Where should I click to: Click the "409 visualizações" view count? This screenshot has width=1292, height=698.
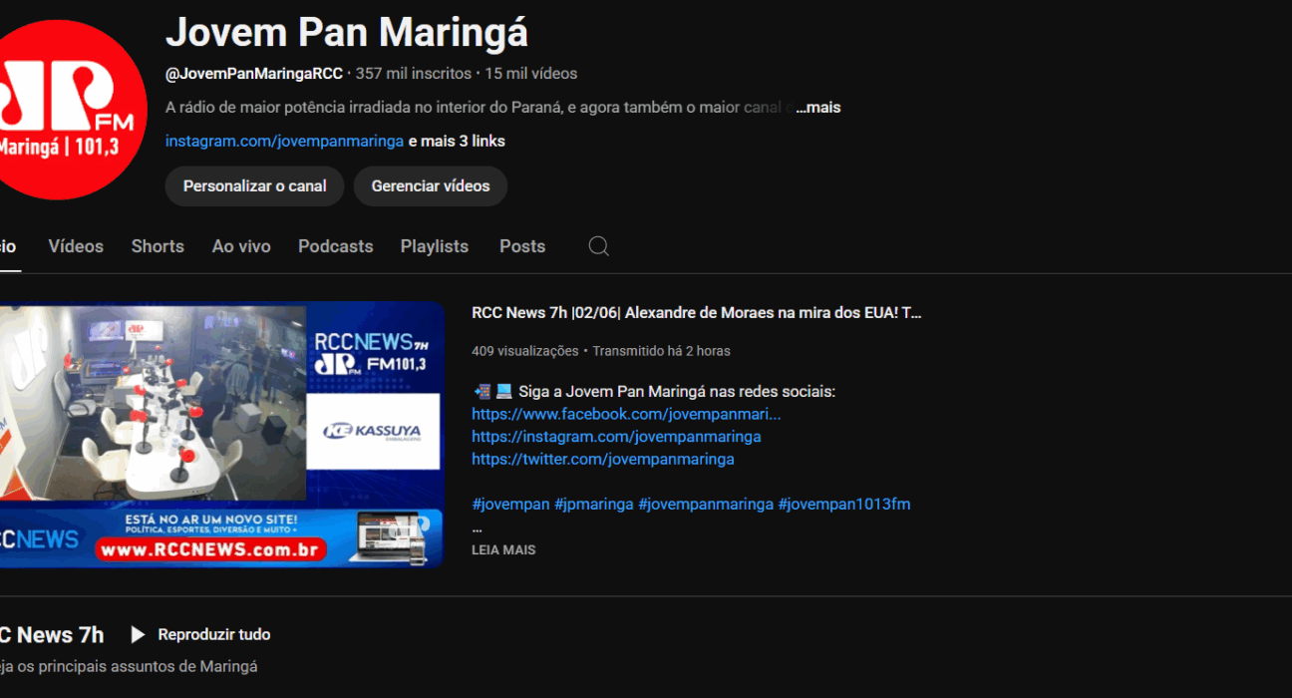coord(525,351)
